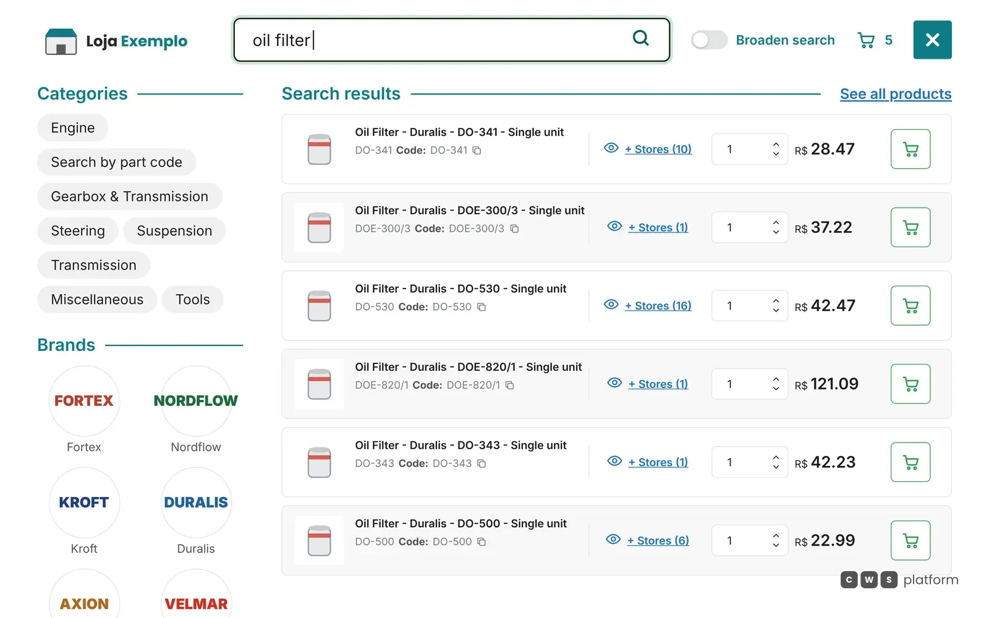Add DOE-820/1 oil filter to cart
Screen dimensions: 989x618
pos(910,384)
